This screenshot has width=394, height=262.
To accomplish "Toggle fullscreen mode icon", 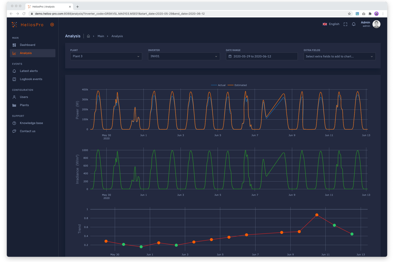I will point(345,24).
